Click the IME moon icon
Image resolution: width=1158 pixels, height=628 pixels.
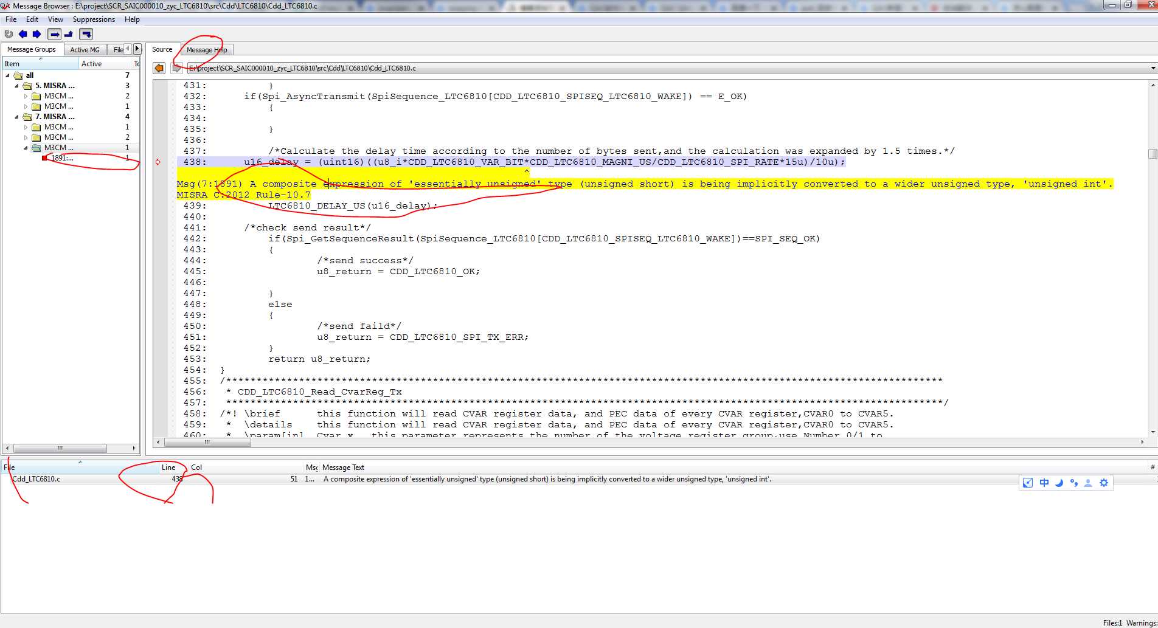[1059, 483]
